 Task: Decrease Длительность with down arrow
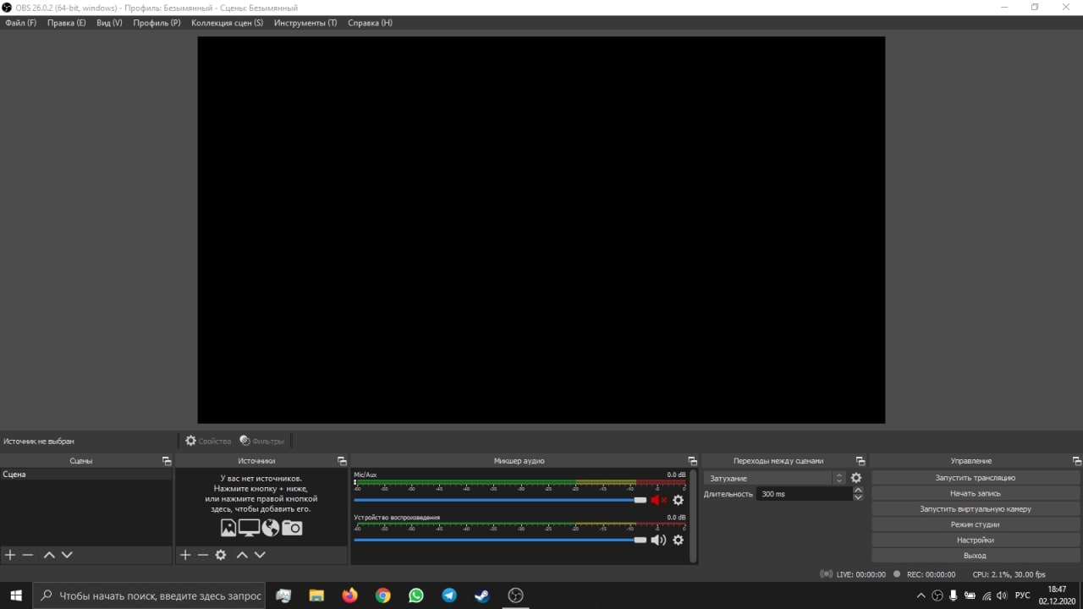click(858, 497)
